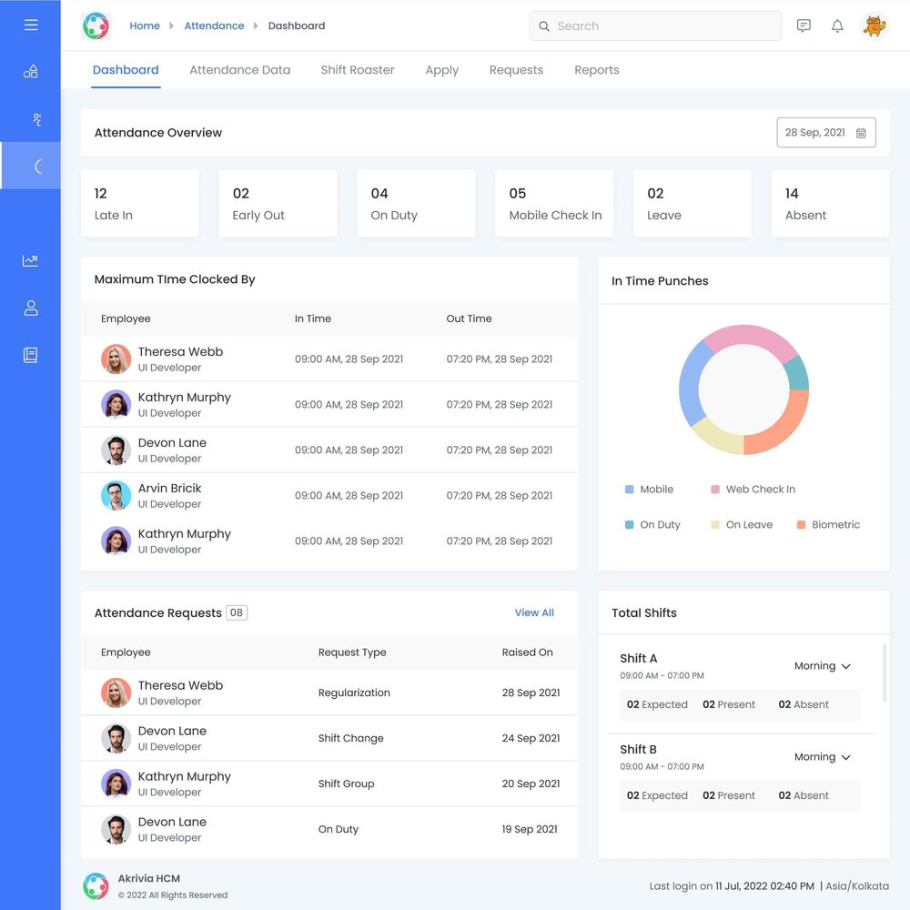Viewport: 910px width, 910px height.
Task: Click the search magnifier icon
Action: coord(544,26)
